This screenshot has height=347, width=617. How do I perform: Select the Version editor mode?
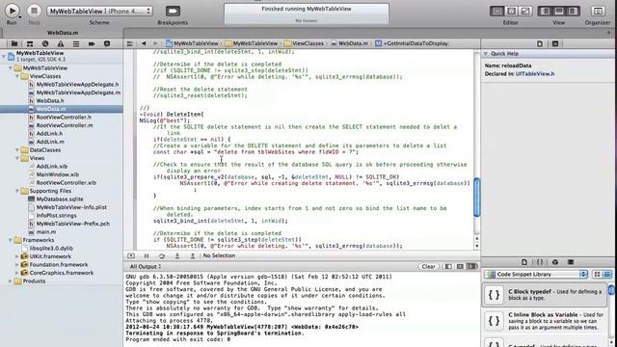(x=524, y=11)
